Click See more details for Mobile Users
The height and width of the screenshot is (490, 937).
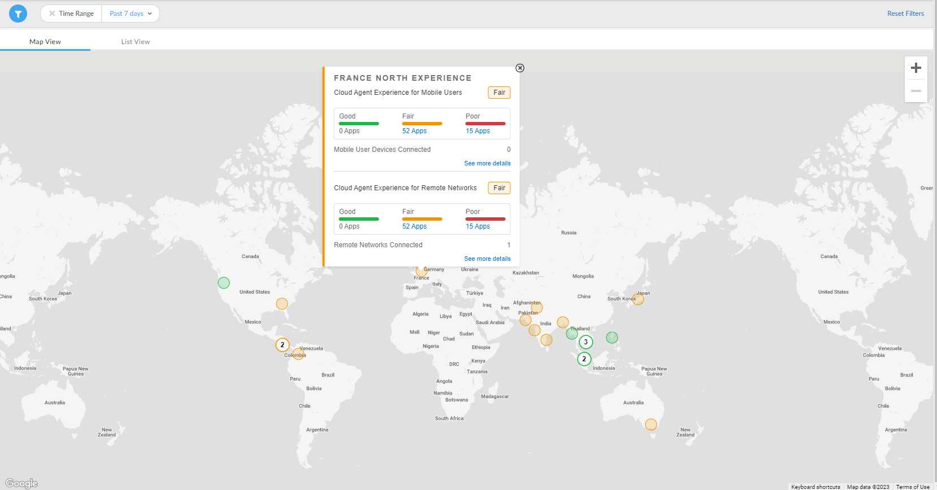coord(487,163)
